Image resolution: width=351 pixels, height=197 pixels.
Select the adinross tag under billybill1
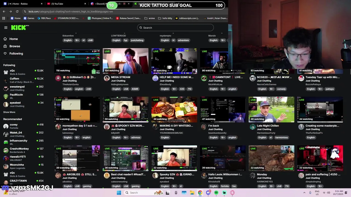point(135,138)
